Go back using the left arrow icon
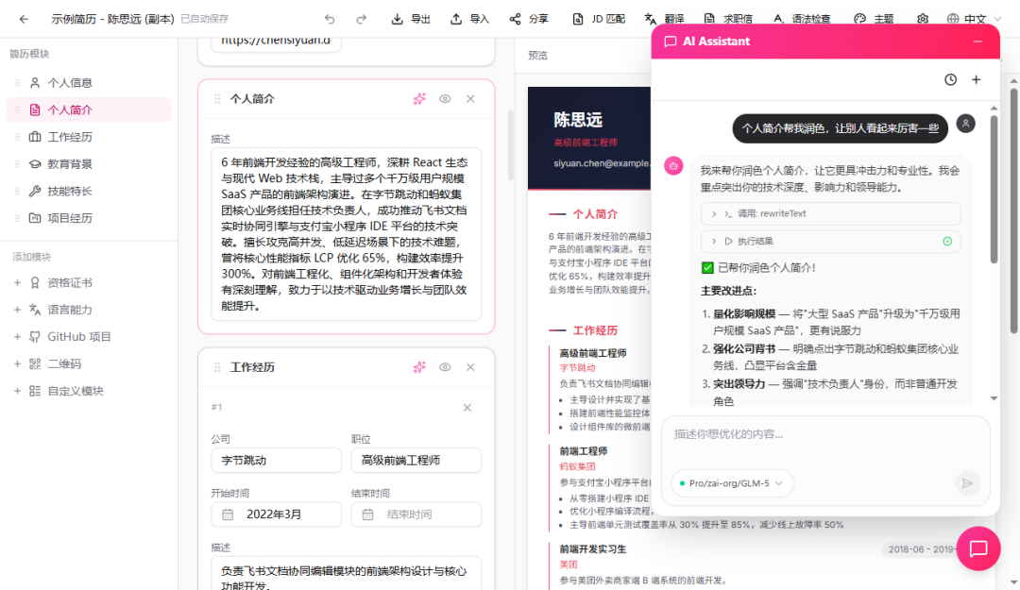This screenshot has width=1020, height=590. [24, 19]
